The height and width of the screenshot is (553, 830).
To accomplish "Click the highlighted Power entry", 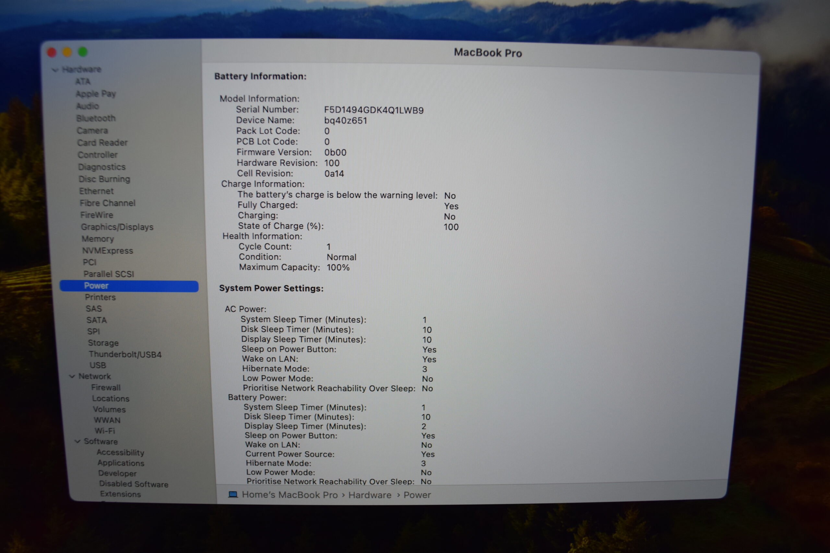I will click(x=129, y=286).
